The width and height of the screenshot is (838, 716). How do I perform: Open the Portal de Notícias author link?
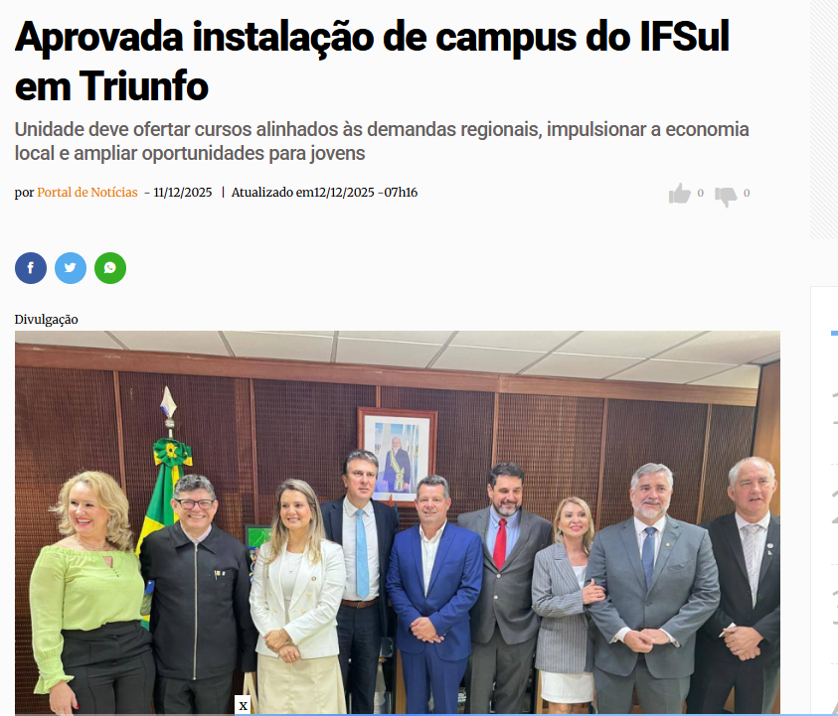tap(87, 193)
